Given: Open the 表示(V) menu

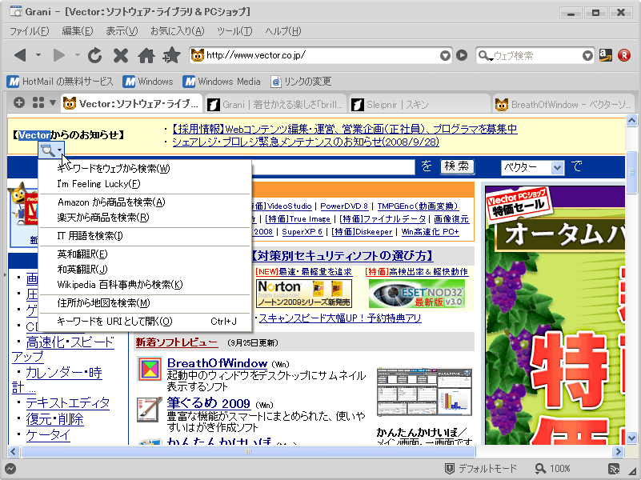Looking at the screenshot, I should (122, 31).
